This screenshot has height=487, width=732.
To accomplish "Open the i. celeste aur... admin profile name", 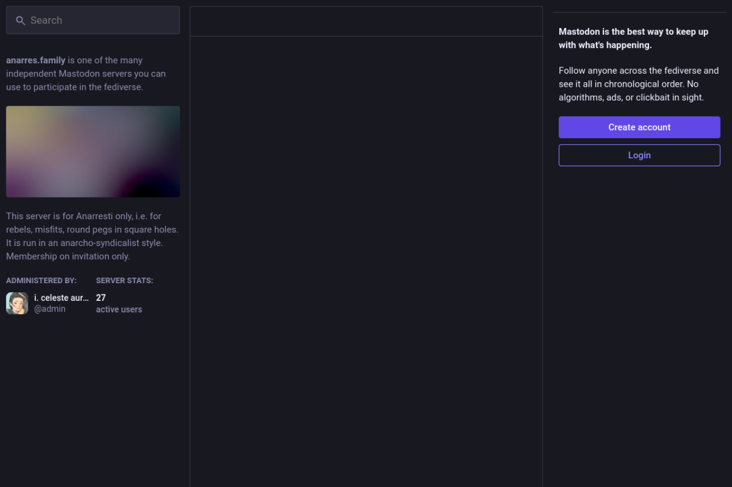I will tap(61, 297).
